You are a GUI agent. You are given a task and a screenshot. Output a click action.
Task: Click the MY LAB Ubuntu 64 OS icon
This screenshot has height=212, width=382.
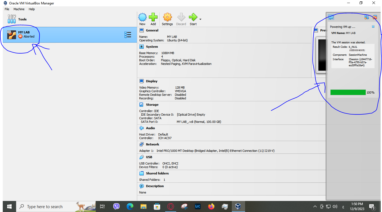(12, 35)
